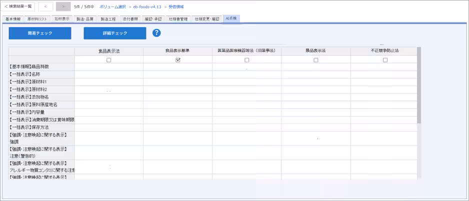The width and height of the screenshot is (469, 201).
Task: Run the 簡易チェック button
Action: pos(40,33)
